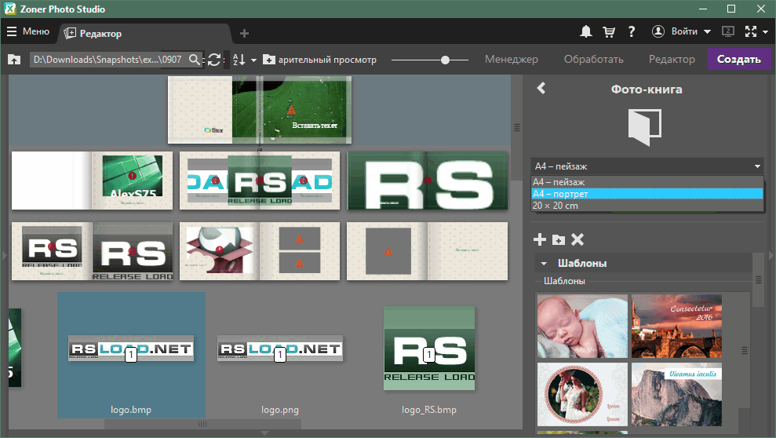Select the logo.png thumbnail
Screen dimensions: 776x438
(x=280, y=349)
